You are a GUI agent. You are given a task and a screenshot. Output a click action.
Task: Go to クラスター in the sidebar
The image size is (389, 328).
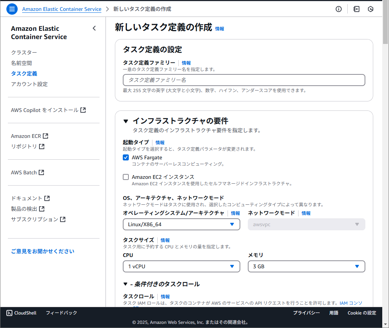pos(24,53)
